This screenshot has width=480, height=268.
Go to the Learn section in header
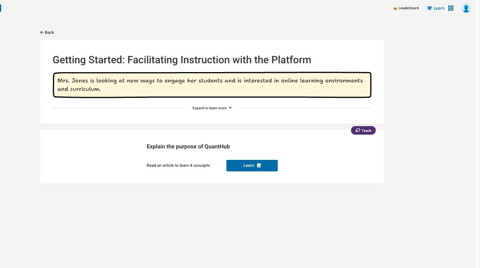[439, 8]
